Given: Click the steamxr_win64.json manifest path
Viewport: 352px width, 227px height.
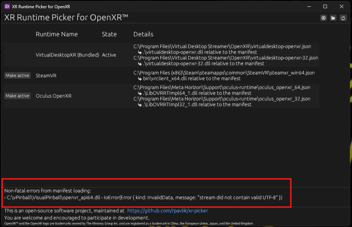Looking at the screenshot, I should 224,73.
